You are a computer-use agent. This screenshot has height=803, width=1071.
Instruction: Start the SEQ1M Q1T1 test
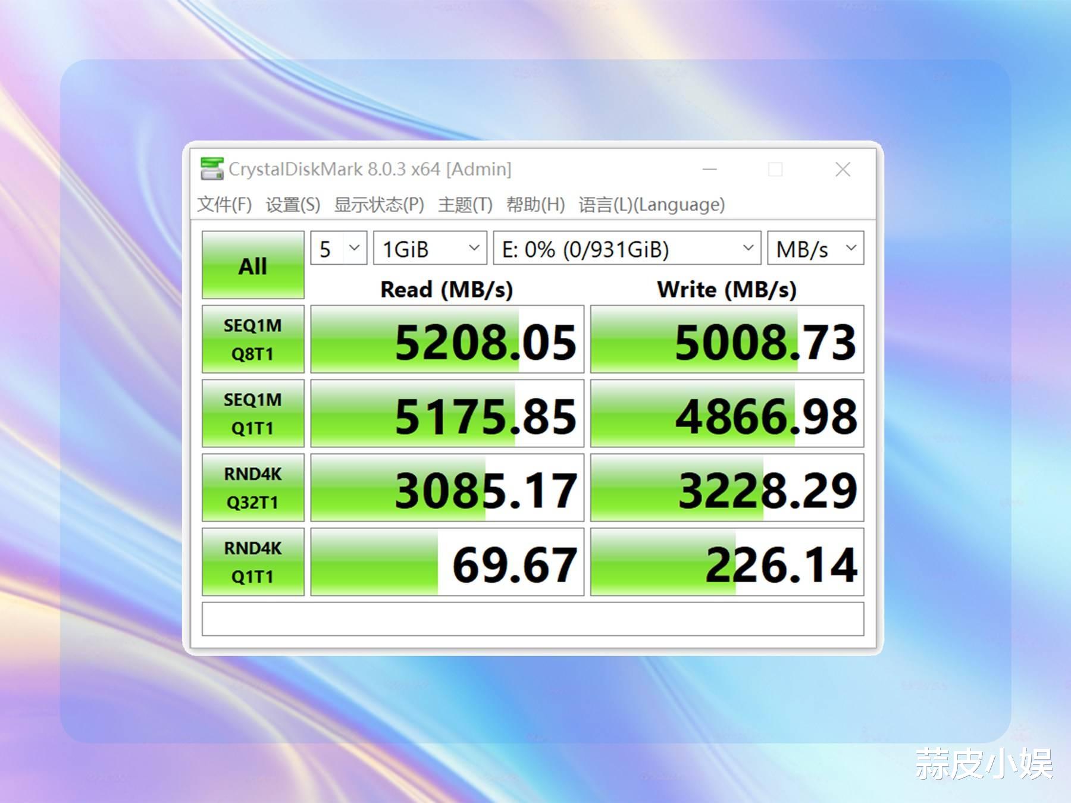[x=253, y=413]
